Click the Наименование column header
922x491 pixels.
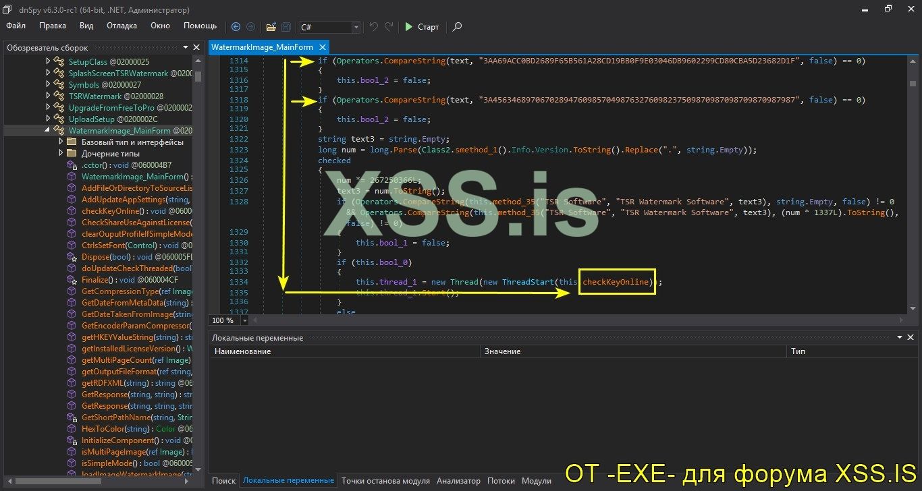[345, 351]
